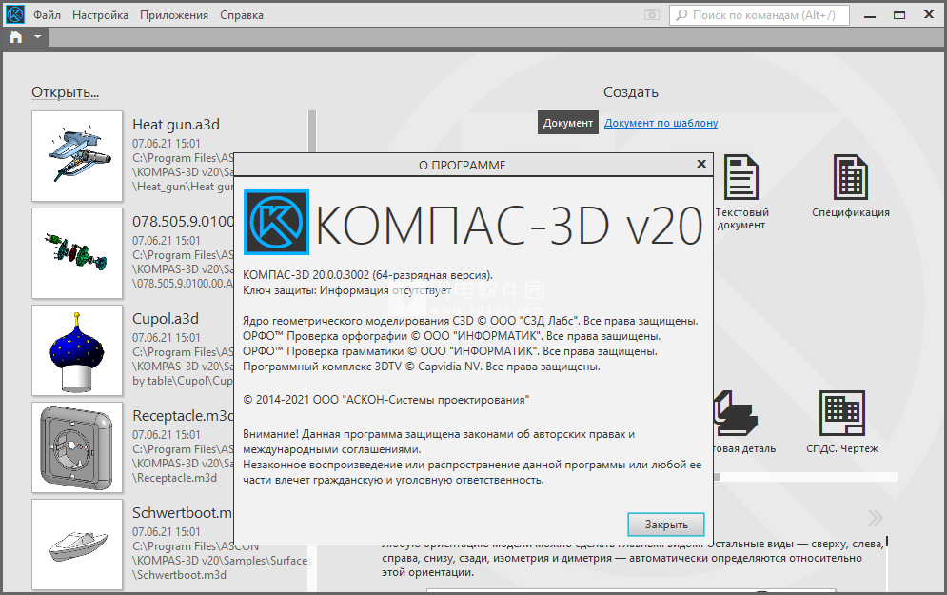Create a Текстовый документ via its icon
Image resolution: width=947 pixels, height=595 pixels.
[x=741, y=178]
